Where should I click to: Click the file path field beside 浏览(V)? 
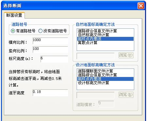(x=96, y=56)
